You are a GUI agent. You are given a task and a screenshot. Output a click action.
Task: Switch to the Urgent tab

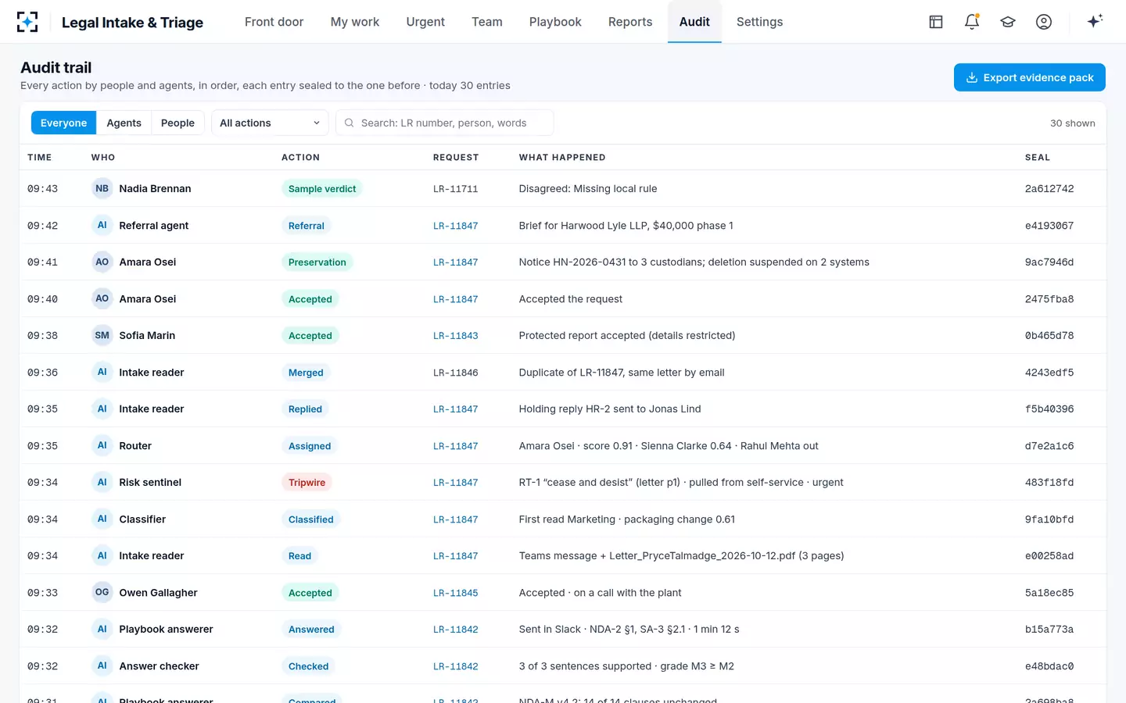click(x=425, y=22)
